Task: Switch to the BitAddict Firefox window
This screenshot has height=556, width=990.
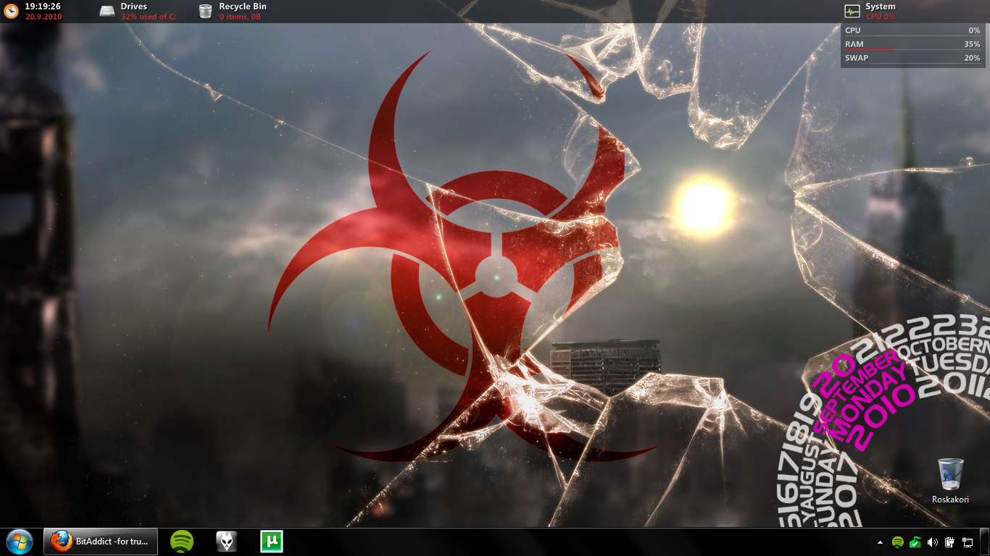Action: (x=101, y=542)
